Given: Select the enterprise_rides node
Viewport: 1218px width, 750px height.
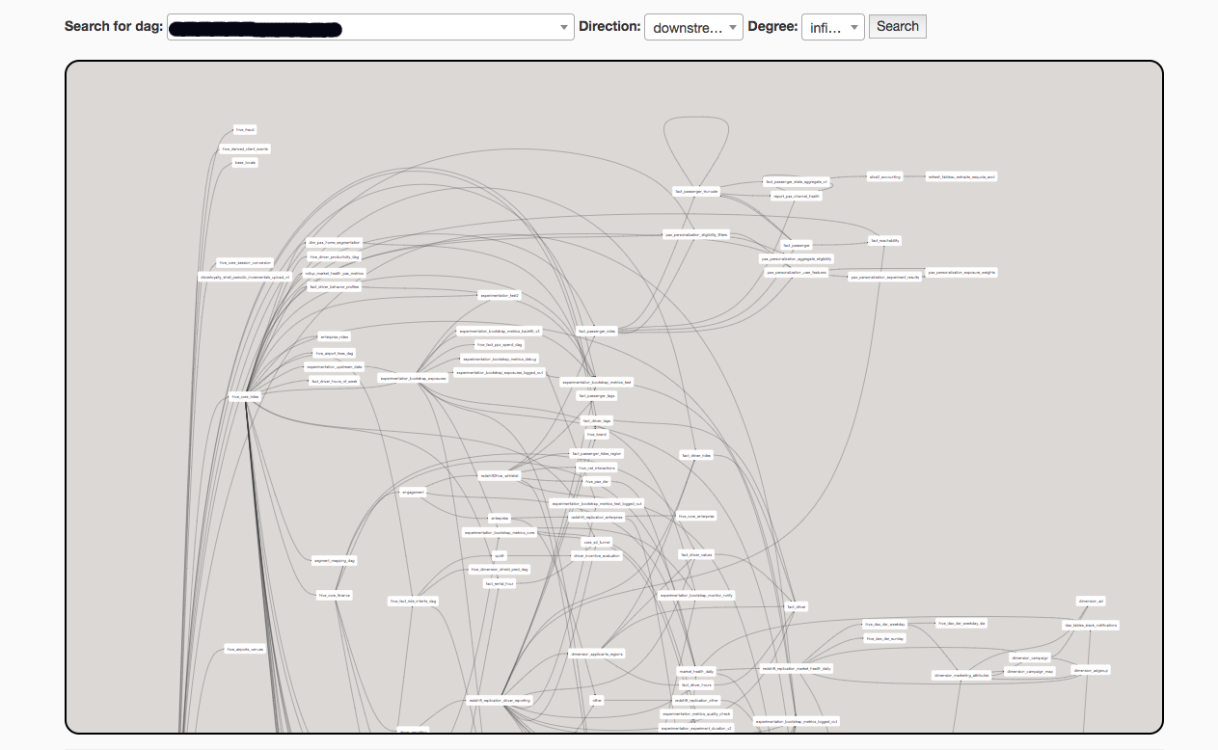Looking at the screenshot, I should [335, 336].
